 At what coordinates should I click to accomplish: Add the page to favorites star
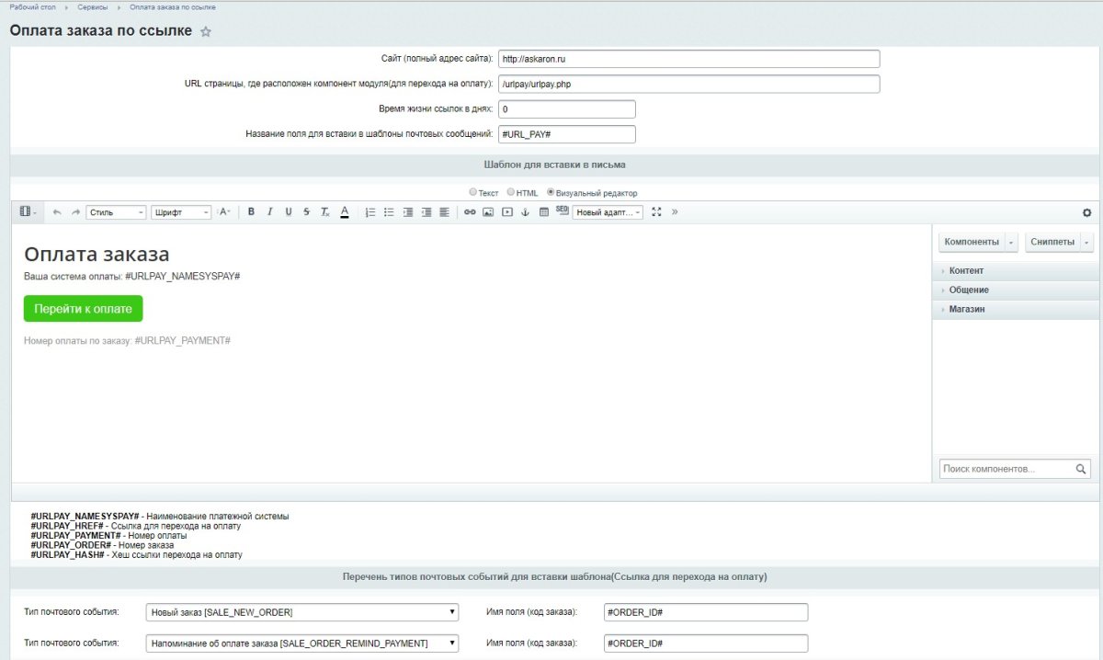pos(206,32)
